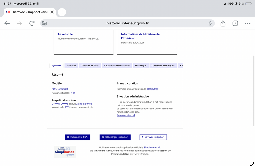Select the Situation administrative tab

click(x=117, y=66)
